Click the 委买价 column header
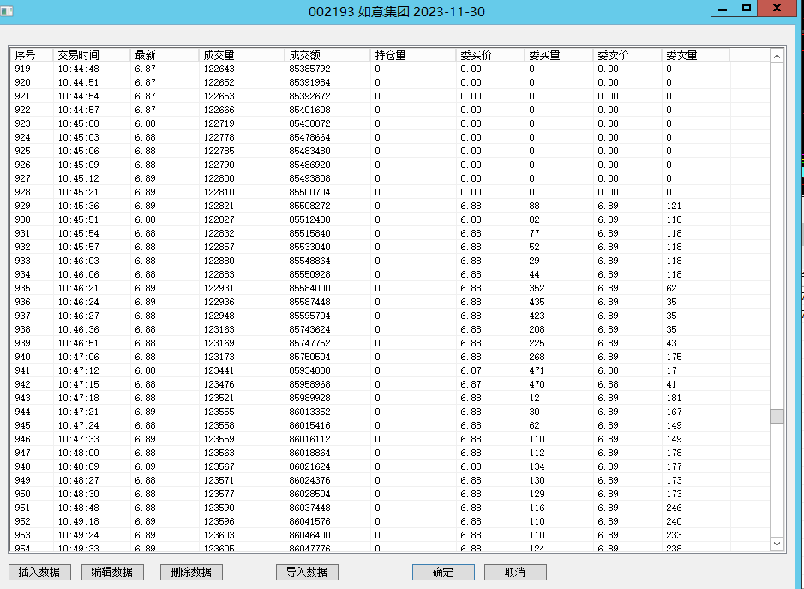Image resolution: width=804 pixels, height=589 pixels. tap(490, 55)
